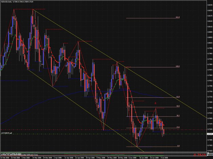213x159 pixels.
Task: Click the NZDUSD,Daily chart title text
Action: pyautogui.click(x=6, y=2)
